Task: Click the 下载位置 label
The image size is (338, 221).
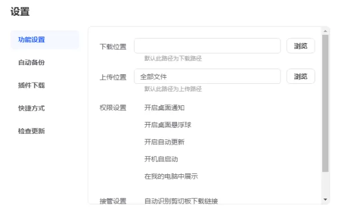Action: tap(113, 47)
